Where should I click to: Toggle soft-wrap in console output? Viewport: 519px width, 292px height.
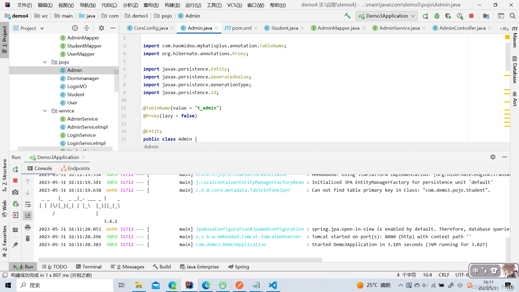pyautogui.click(x=28, y=204)
